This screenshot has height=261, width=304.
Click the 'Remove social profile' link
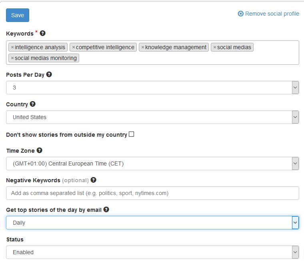[268, 14]
